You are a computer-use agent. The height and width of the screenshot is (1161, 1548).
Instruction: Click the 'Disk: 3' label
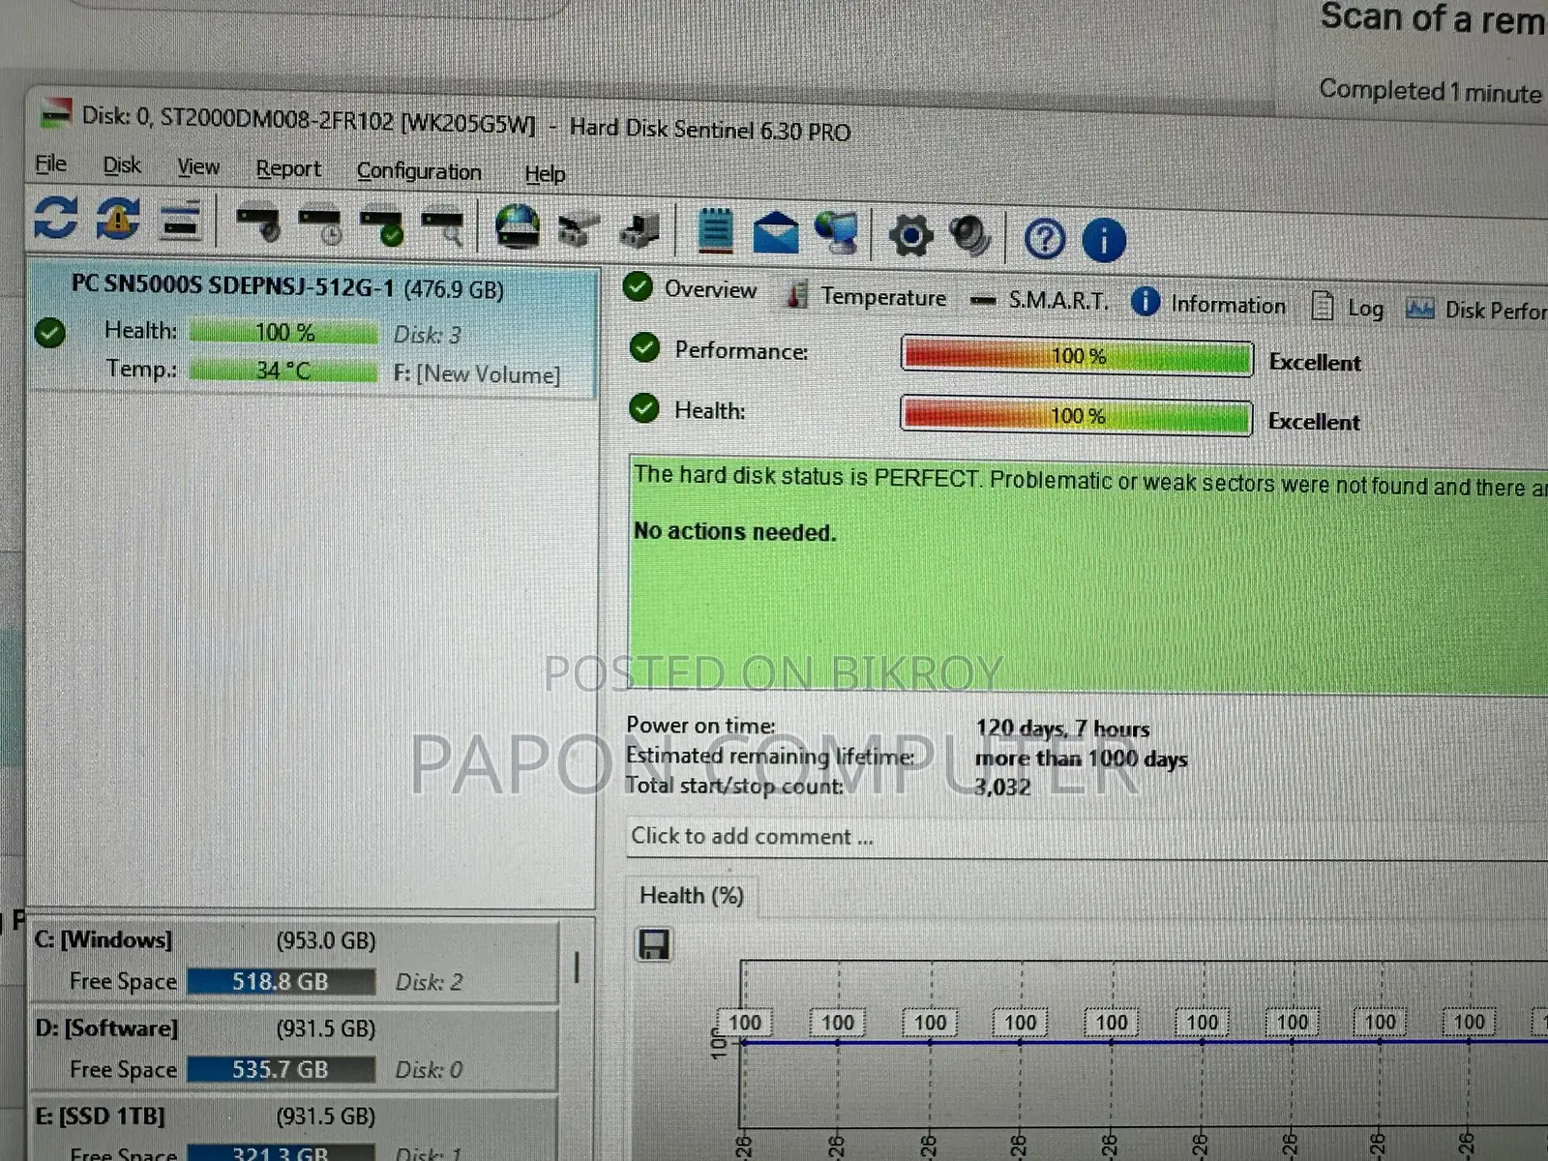click(427, 336)
